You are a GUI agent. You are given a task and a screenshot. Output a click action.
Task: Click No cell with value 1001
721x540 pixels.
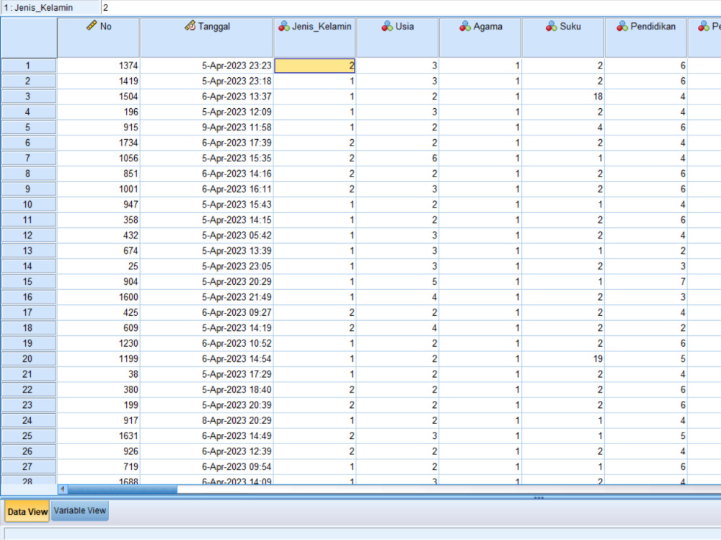(x=98, y=189)
